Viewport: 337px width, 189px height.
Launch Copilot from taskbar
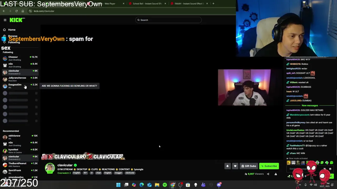134,185
